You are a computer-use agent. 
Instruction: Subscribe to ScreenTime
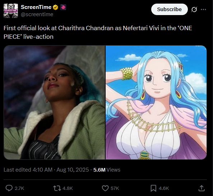coord(170,9)
